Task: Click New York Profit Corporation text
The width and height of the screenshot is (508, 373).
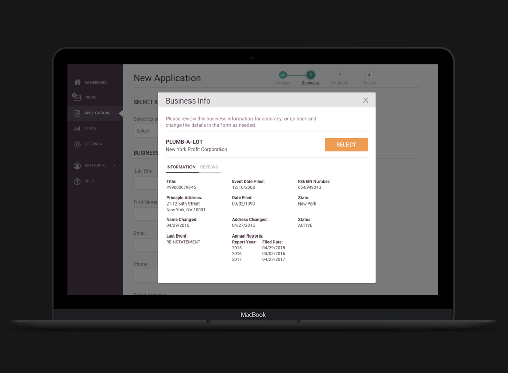Action: (196, 150)
